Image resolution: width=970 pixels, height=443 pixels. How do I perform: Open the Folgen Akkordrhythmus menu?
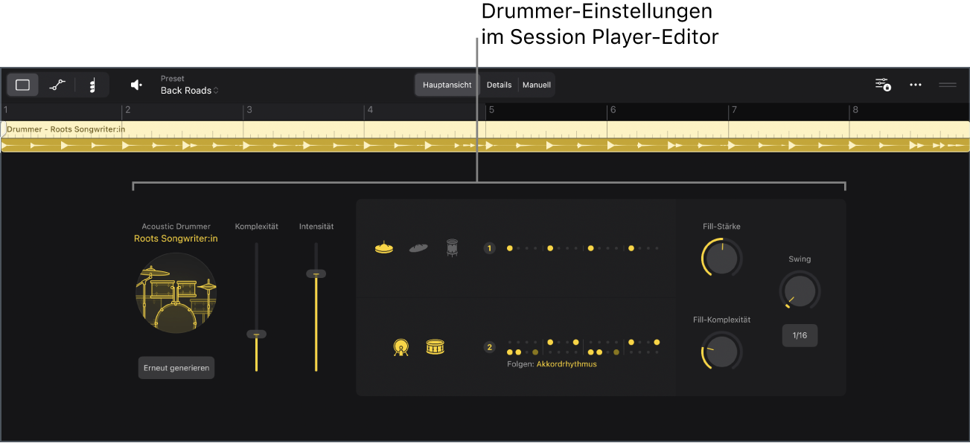(552, 364)
